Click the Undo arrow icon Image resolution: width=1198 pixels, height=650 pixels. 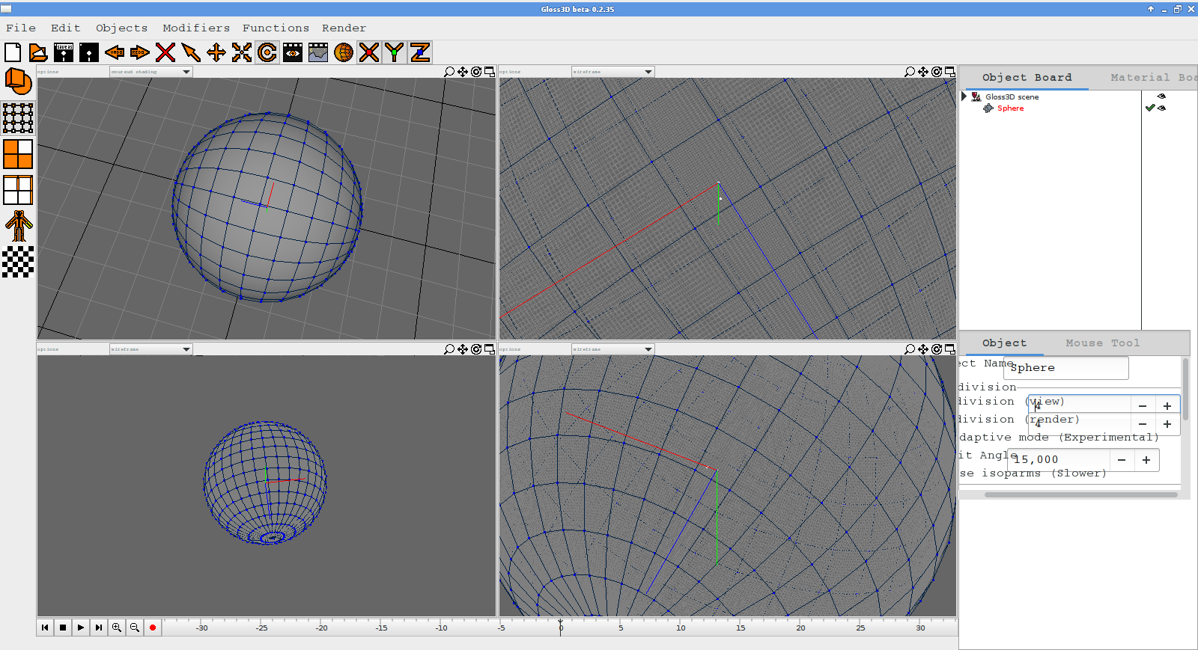[115, 52]
